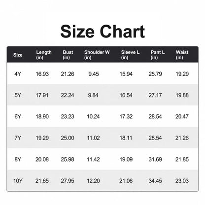Click the Bust (in) column header
The height and width of the screenshot is (205, 205).
[x=68, y=55]
